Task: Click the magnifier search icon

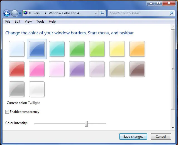Action: [171, 13]
